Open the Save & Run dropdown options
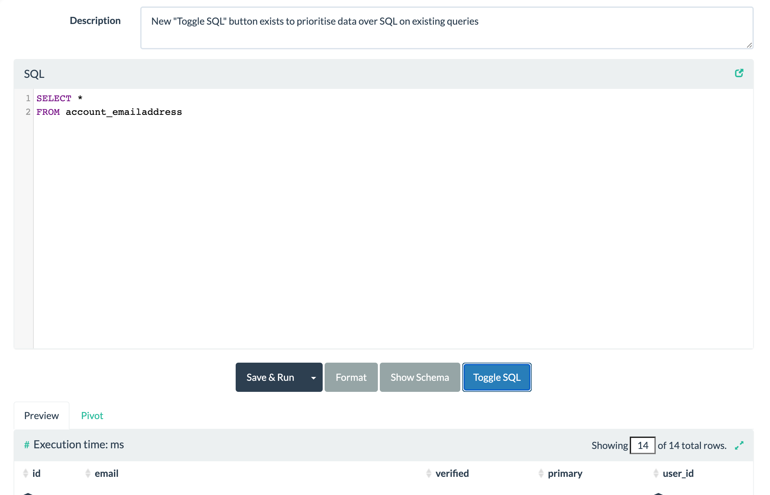The height and width of the screenshot is (495, 770). 313,377
